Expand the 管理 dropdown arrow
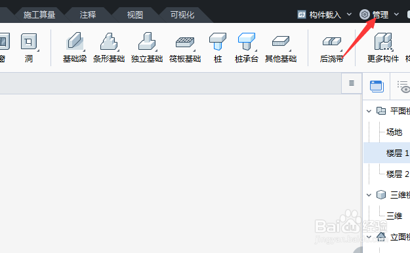The height and width of the screenshot is (253, 410). [x=396, y=14]
